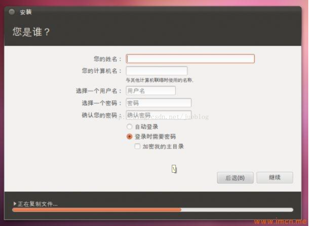The height and width of the screenshot is (226, 309).
Task: Expand the 正在复制文件 details triangle
Action: click(x=15, y=203)
